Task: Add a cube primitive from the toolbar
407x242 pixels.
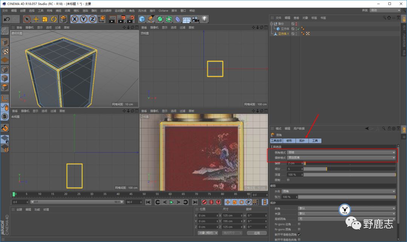Action: (x=142, y=19)
